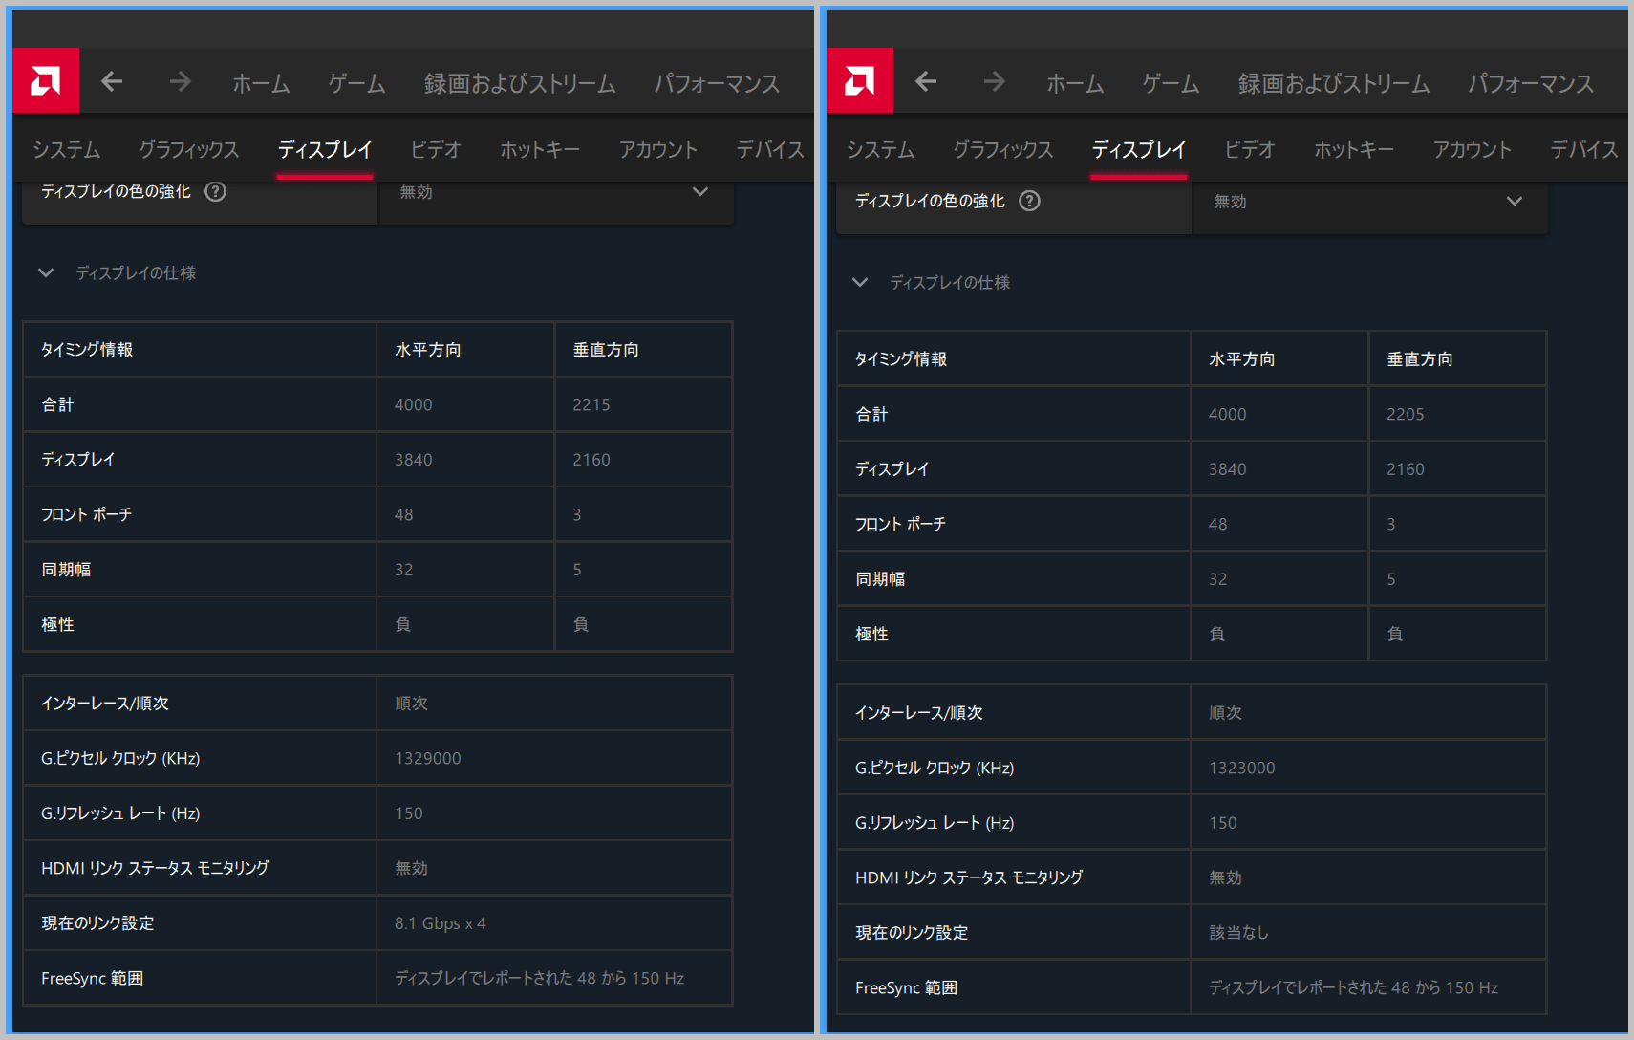Viewport: 1634px width, 1040px height.
Task: Click the AMD logo in the left window
Action: (46, 80)
